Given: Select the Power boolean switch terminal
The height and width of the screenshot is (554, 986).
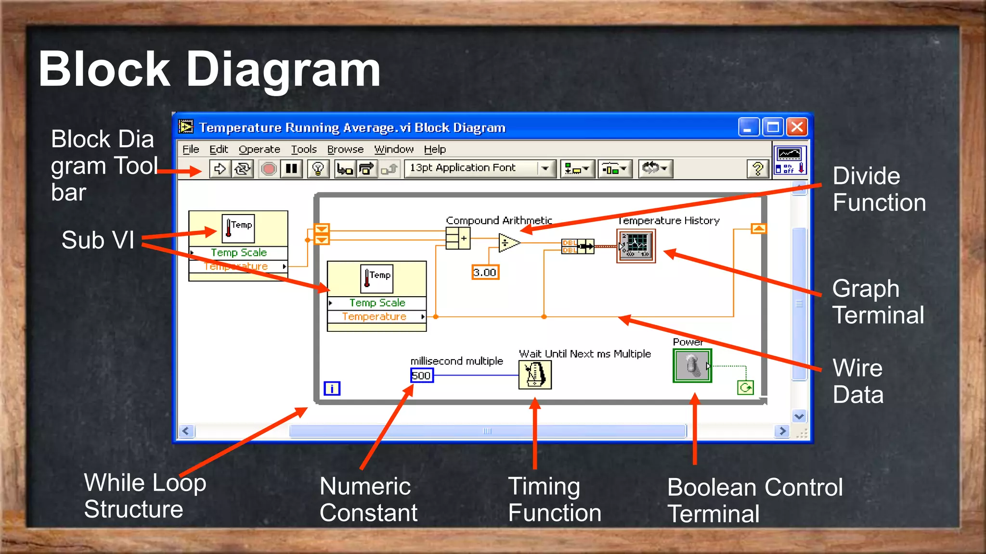Looking at the screenshot, I should 692,366.
